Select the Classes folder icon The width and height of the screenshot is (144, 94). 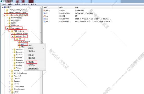tap(12, 81)
